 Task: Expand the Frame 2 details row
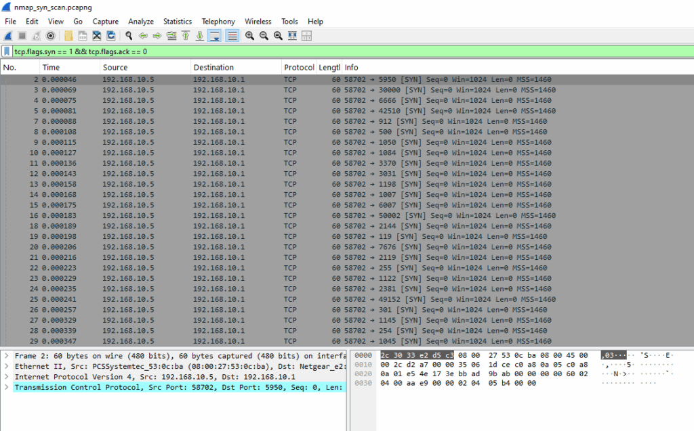tap(7, 356)
